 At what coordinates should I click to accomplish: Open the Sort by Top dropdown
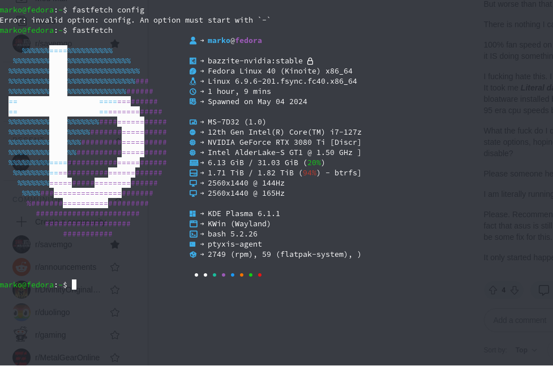(526, 350)
